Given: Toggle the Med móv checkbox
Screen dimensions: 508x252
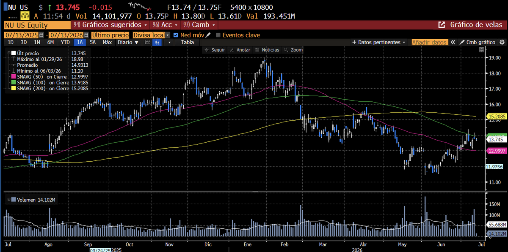Looking at the screenshot, I should (176, 35).
